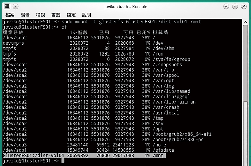This screenshot has width=251, height=166.
Task: Click the 15349744 size value
Action: click(x=78, y=150)
